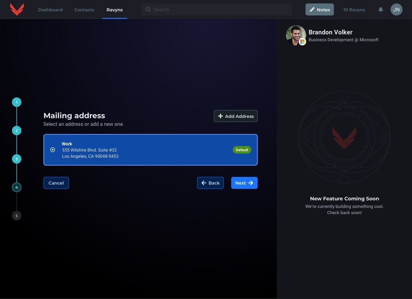Click the search magnifier icon
Screen dimensions: 412x299
pos(148,10)
